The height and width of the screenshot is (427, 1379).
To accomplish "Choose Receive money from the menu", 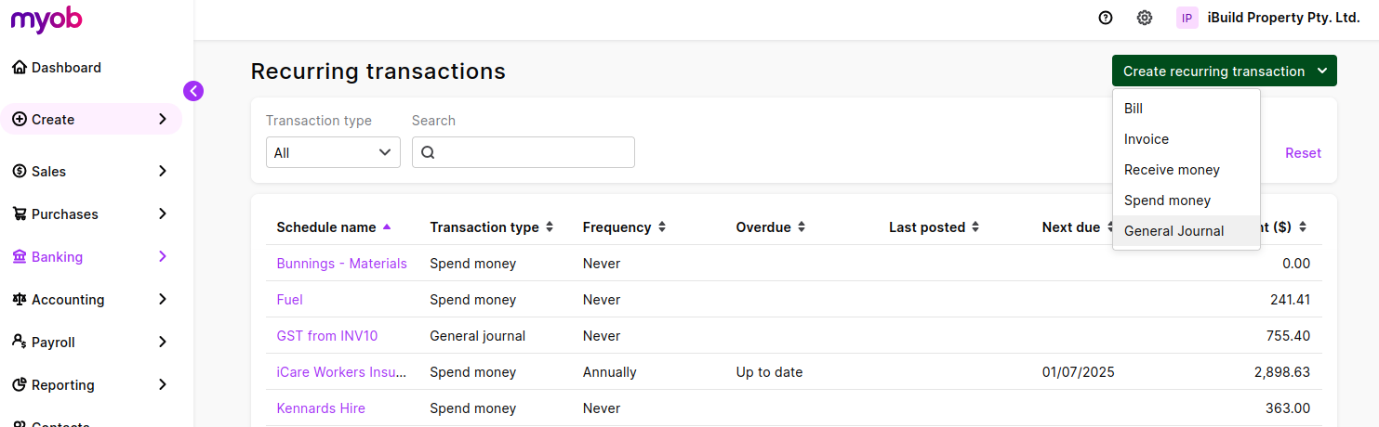I will tap(1186, 170).
